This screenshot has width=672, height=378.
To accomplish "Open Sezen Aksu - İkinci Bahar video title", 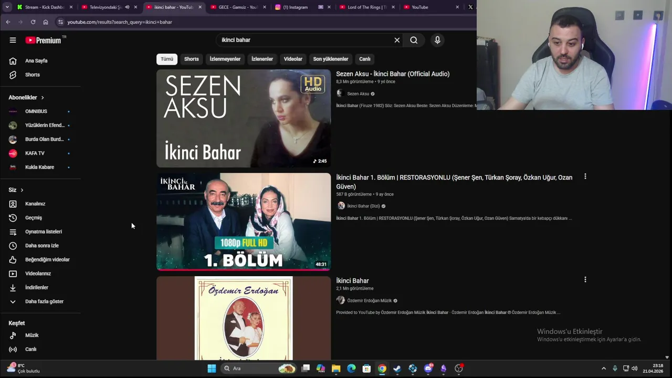I will [x=393, y=74].
